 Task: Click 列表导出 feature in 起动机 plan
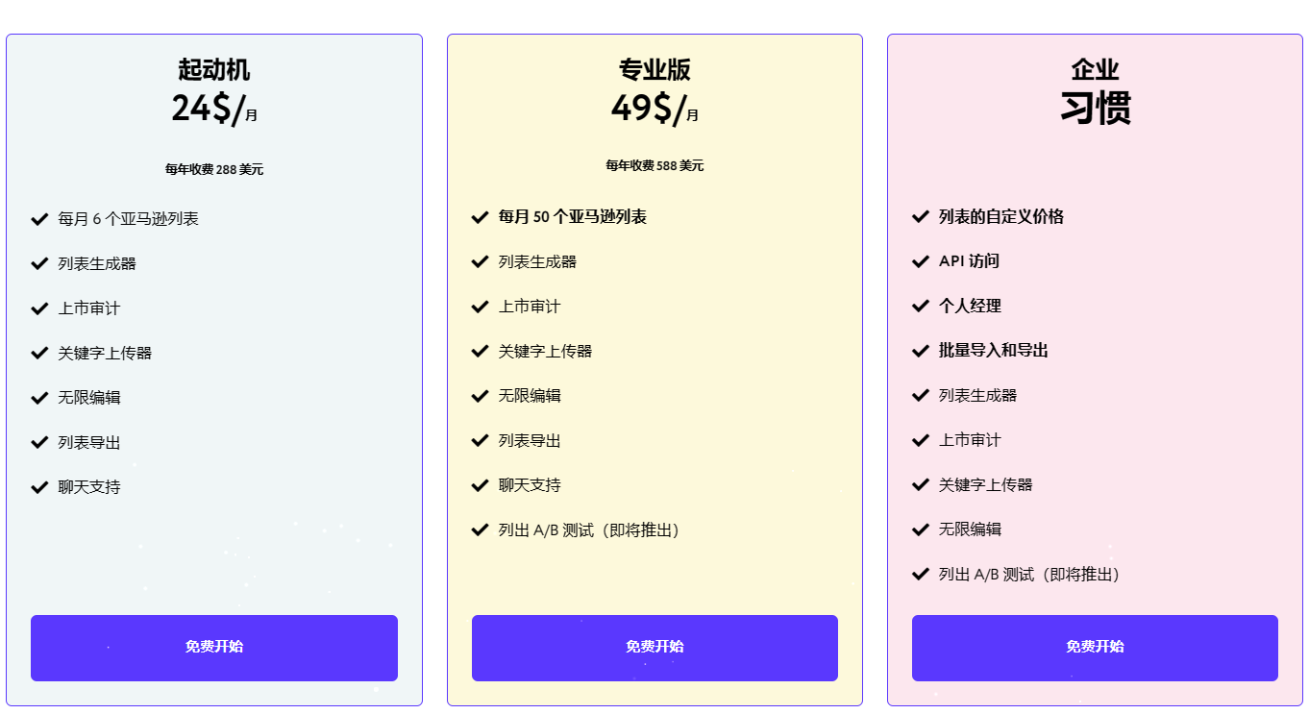point(89,443)
